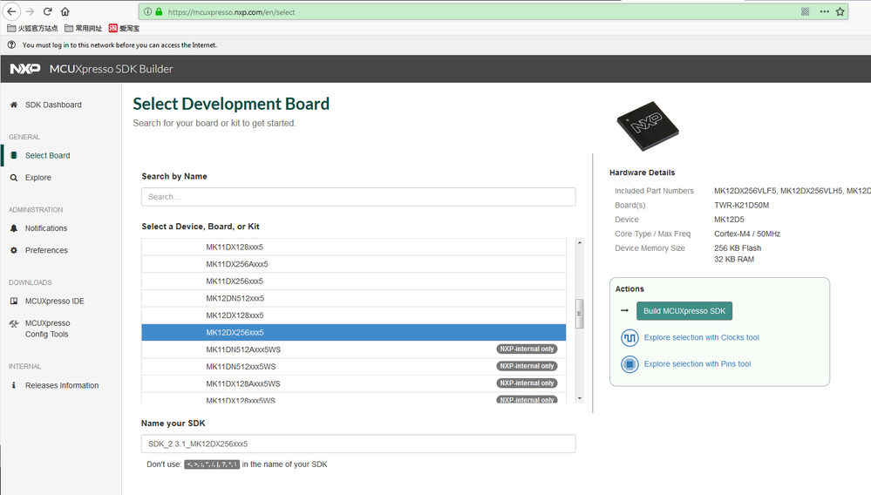The height and width of the screenshot is (495, 871).
Task: Click the Releases Information info icon
Action: click(14, 385)
